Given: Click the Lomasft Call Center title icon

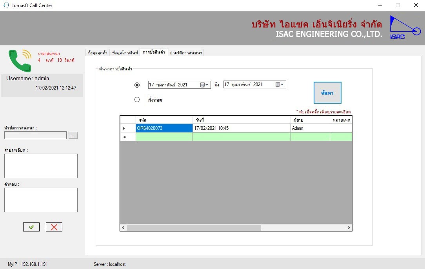Looking at the screenshot, I should [x=6, y=5].
